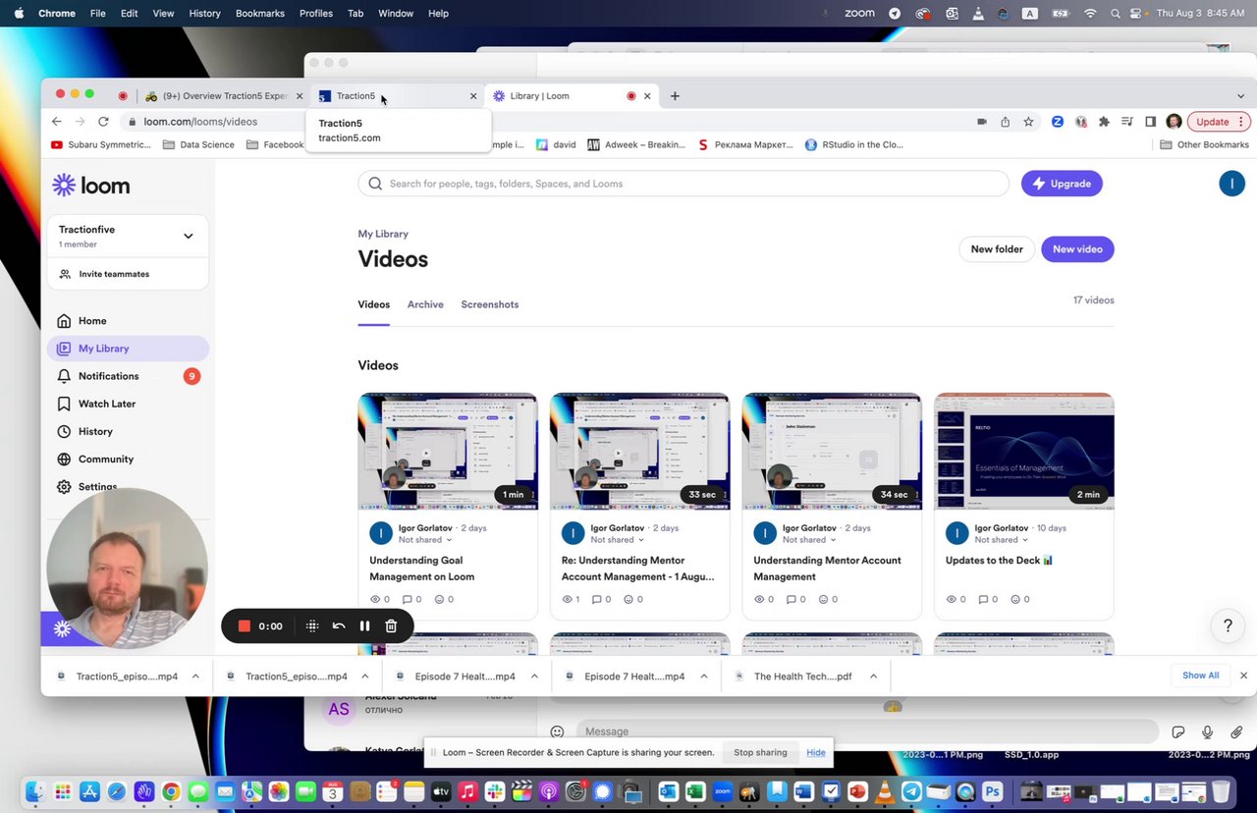Open Community in the Loom sidebar
This screenshot has height=813, width=1257.
click(x=128, y=459)
